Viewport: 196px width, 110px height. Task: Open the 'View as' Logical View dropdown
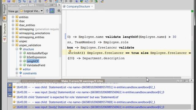pyautogui.click(x=32, y=11)
